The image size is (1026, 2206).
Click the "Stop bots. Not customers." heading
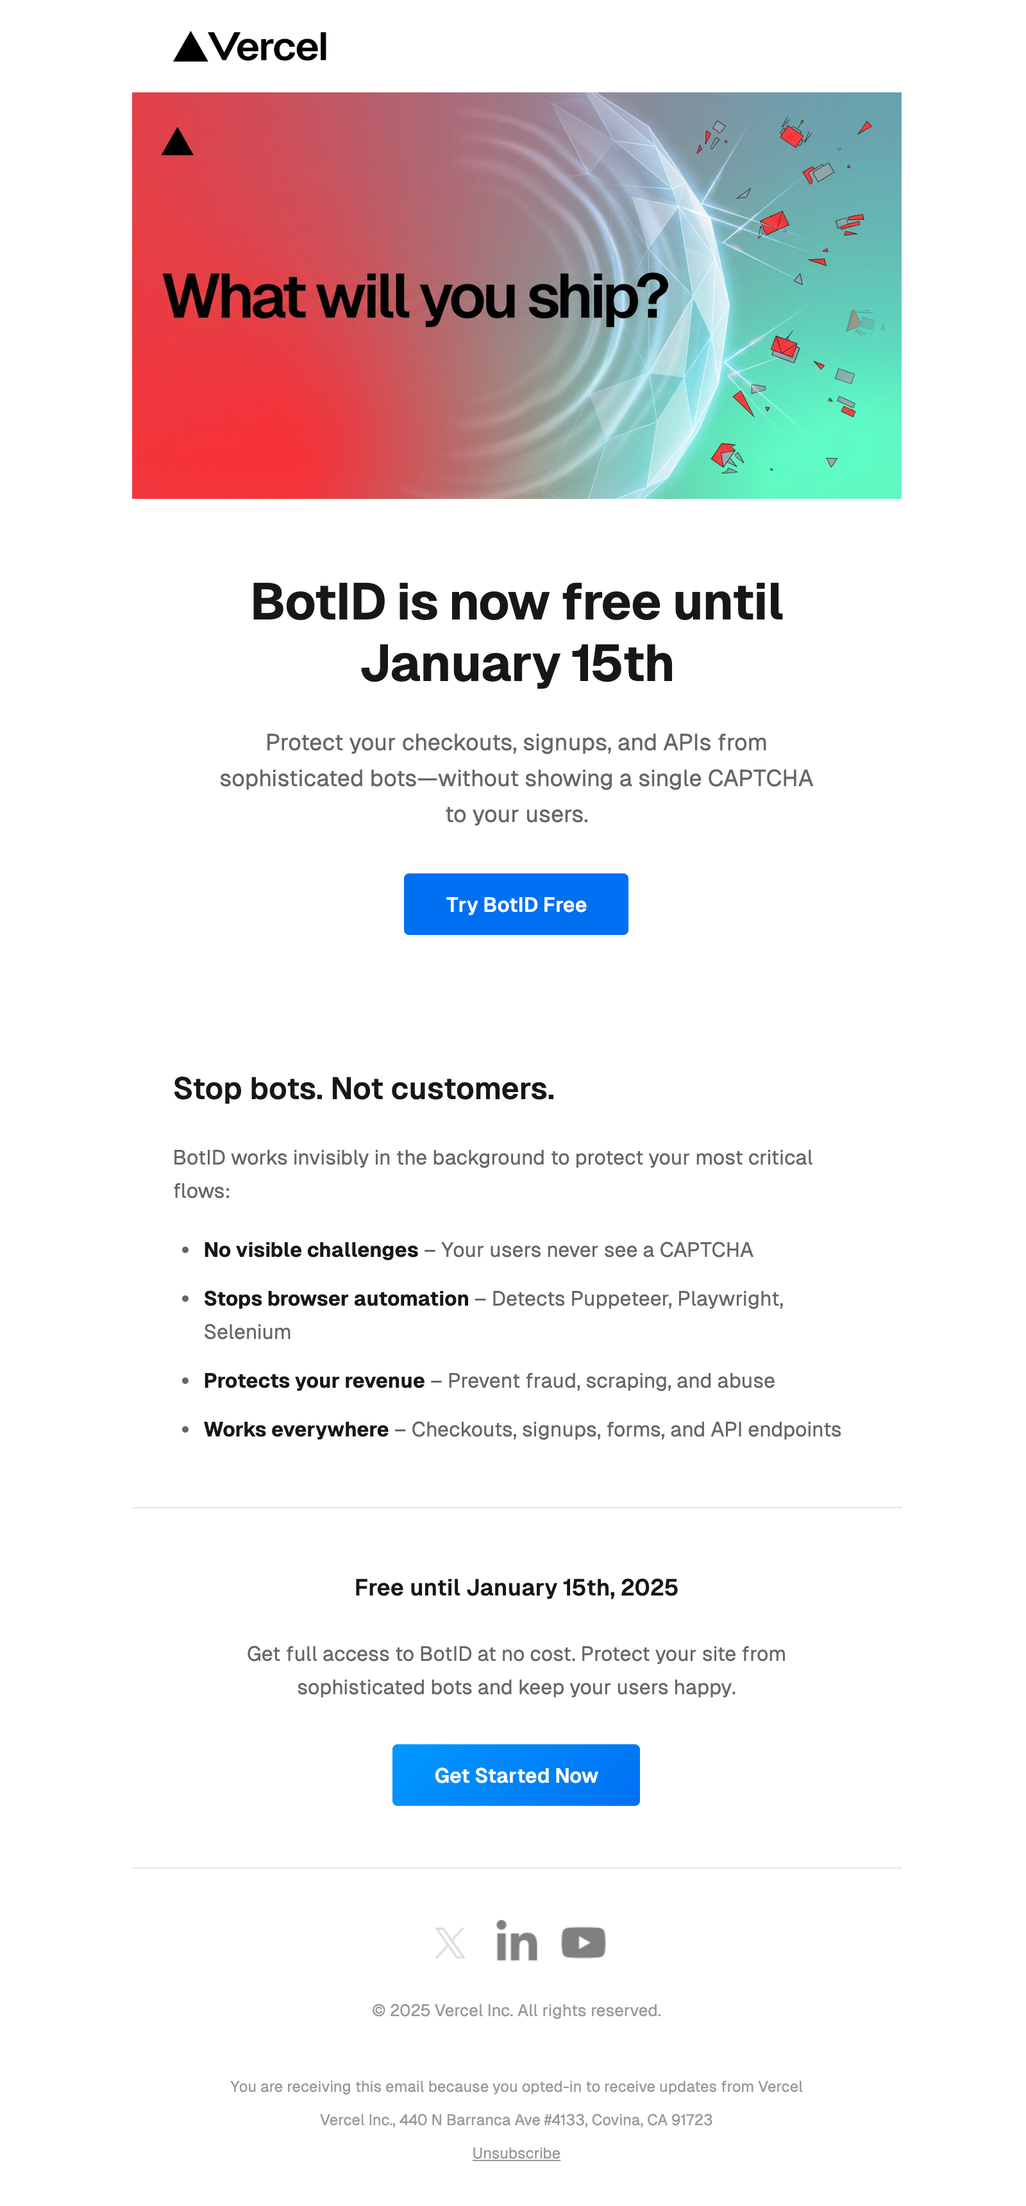pos(363,1088)
